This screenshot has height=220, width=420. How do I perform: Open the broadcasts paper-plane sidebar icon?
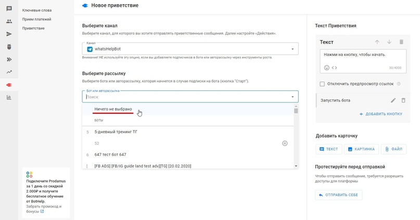(9, 34)
